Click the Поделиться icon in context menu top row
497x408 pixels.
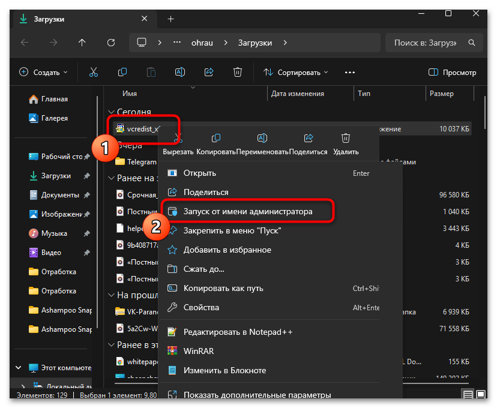click(308, 139)
